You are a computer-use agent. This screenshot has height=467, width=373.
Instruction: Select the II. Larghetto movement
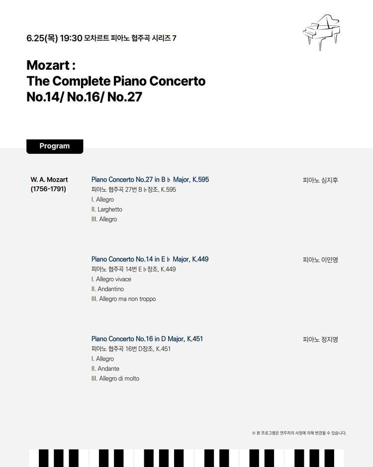[106, 210]
